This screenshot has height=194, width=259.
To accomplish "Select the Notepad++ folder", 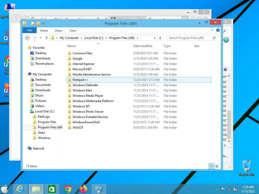I will [139, 80].
